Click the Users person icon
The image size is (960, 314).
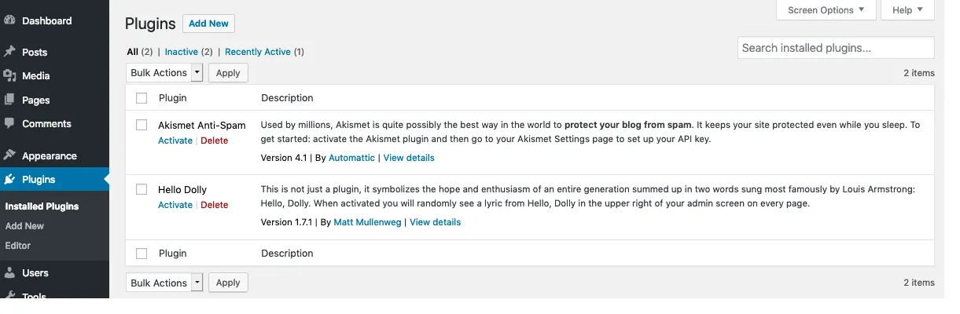(9, 272)
